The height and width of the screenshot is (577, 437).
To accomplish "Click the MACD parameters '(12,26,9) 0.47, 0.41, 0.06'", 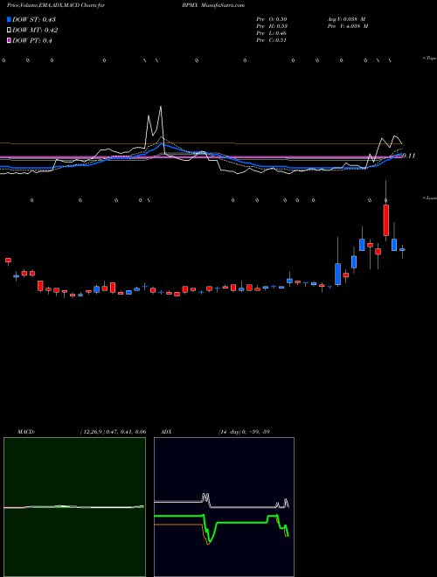I will point(113,432).
